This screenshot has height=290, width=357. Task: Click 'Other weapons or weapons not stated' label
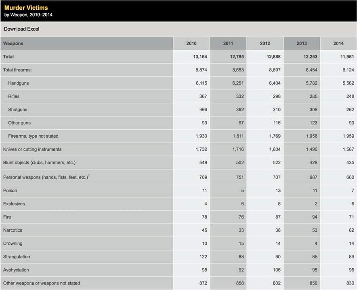[42, 283]
